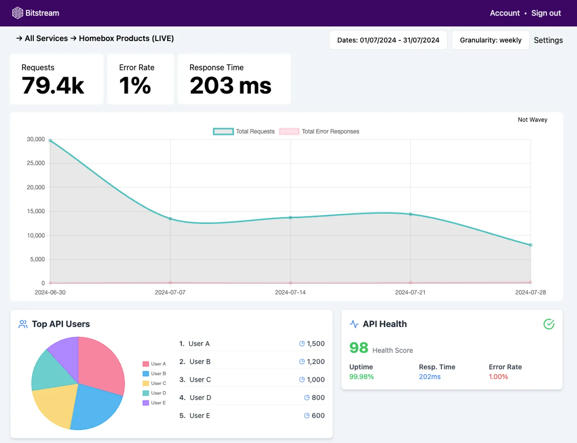Select '2. User B' list row
This screenshot has height=443, width=577.
point(252,362)
